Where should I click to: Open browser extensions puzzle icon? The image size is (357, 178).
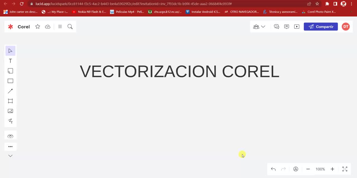[327, 4]
